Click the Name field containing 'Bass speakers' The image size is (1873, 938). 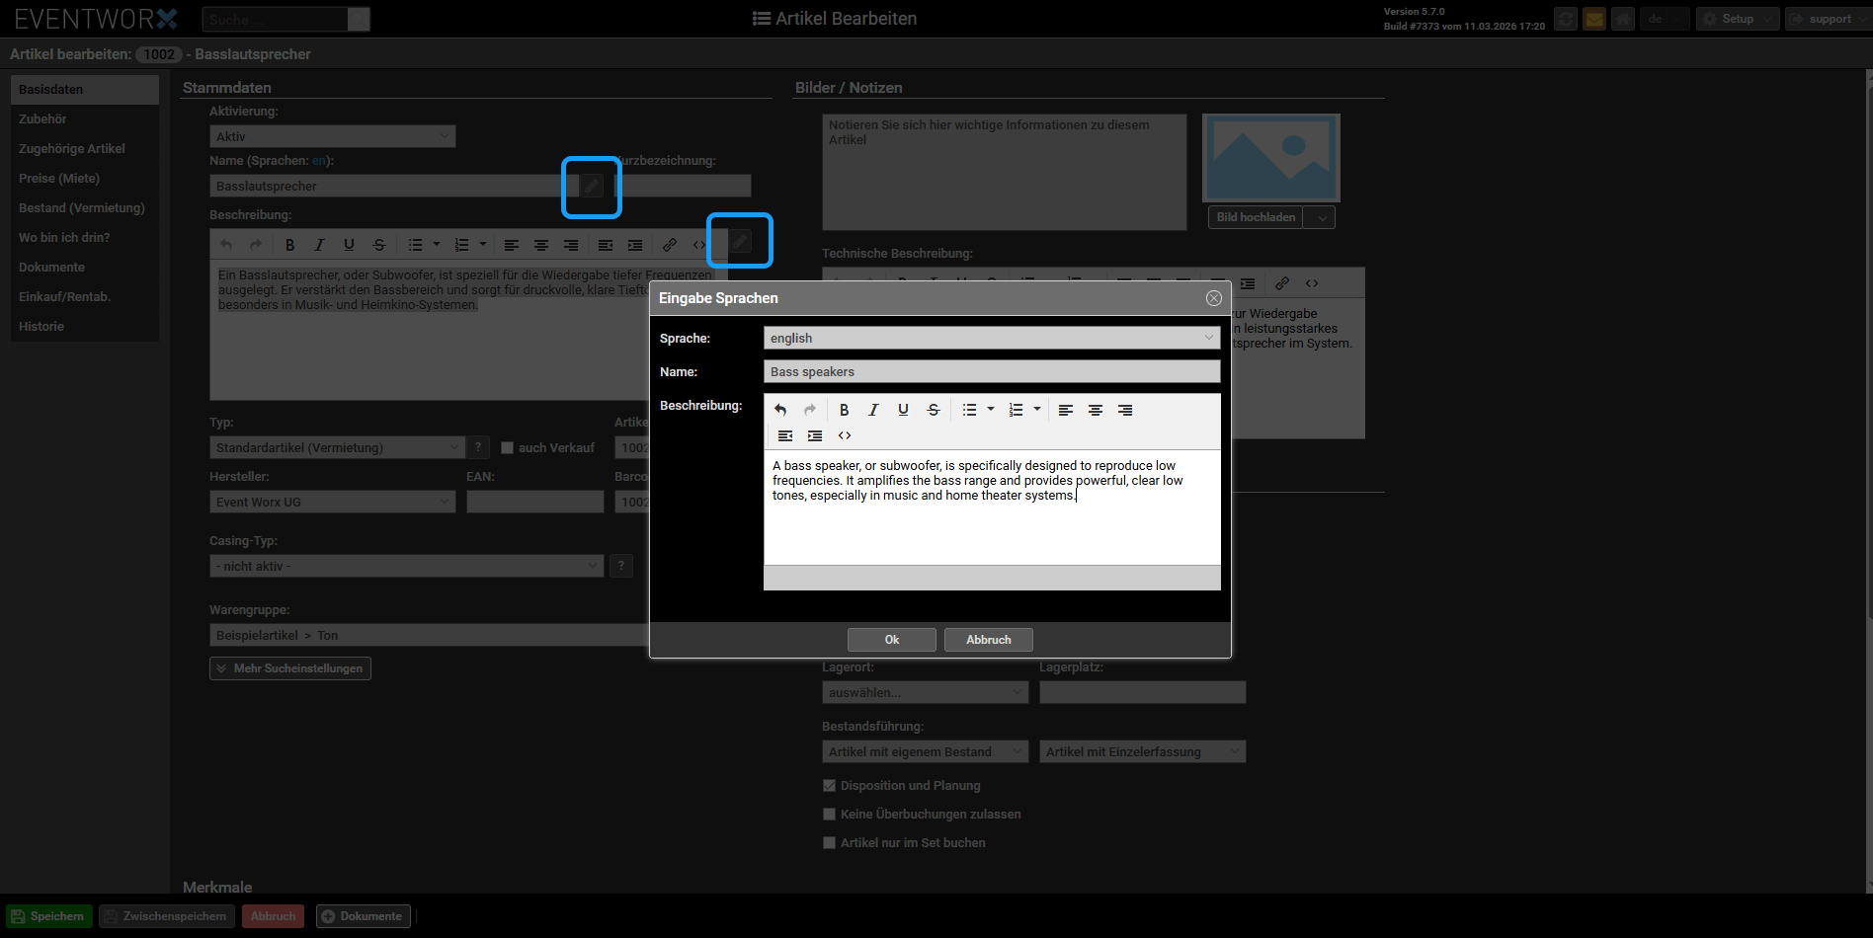991,372
